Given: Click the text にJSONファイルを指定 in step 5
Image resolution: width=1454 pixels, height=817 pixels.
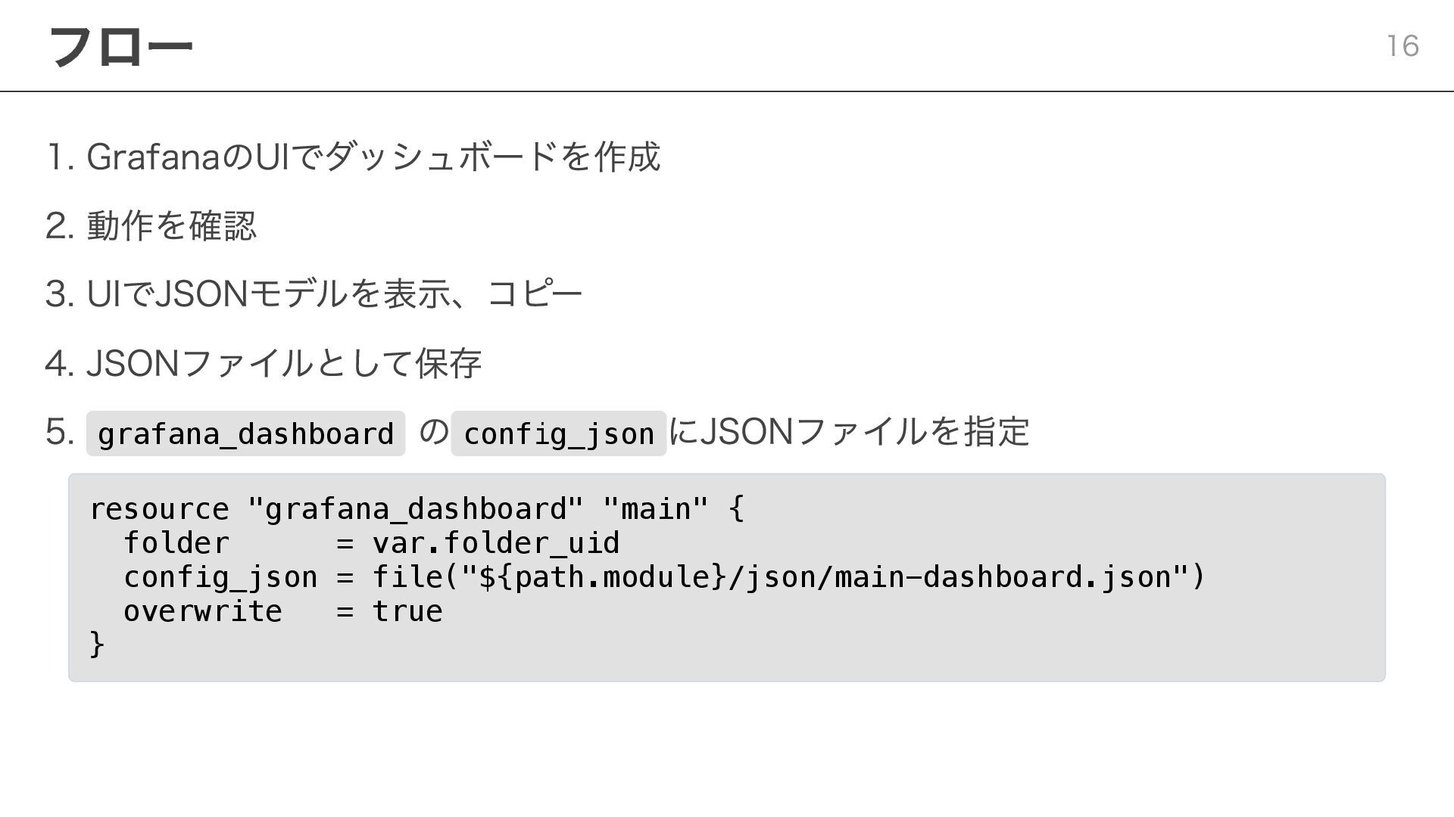Looking at the screenshot, I should coord(849,433).
